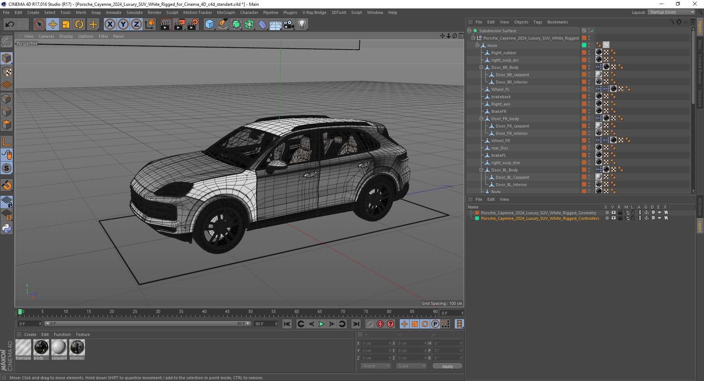Toggle visibility dots for Wheel_FL
This screenshot has width=704, height=381.
pos(589,89)
